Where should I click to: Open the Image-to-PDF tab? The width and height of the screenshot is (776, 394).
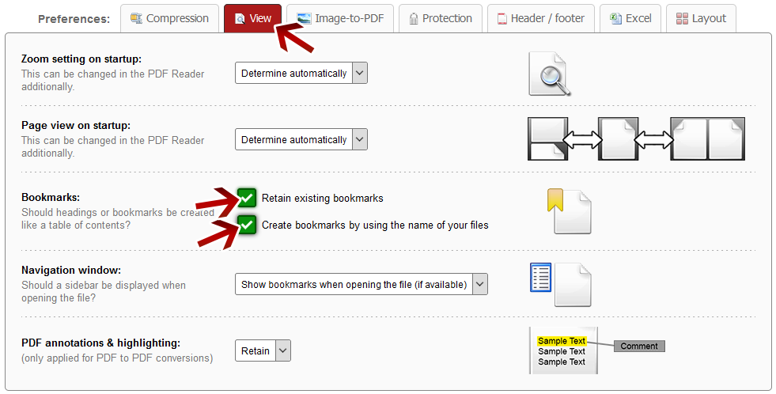point(340,18)
